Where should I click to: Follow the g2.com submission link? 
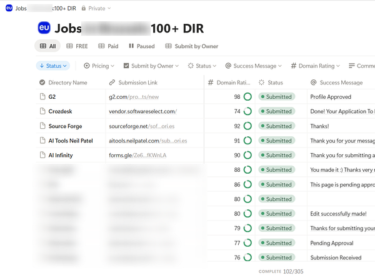tap(134, 97)
